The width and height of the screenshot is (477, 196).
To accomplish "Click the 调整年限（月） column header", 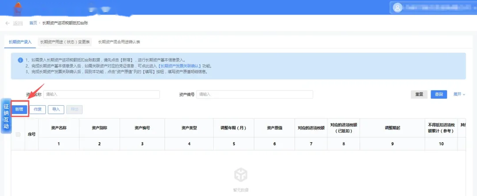I will [x=234, y=128].
